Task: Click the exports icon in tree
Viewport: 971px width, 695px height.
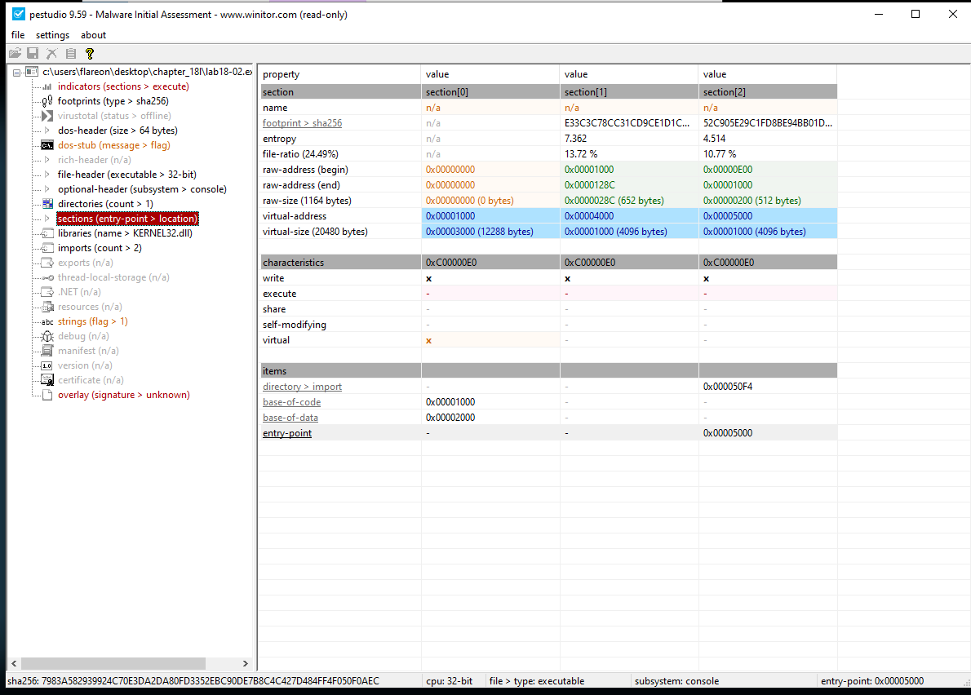Action: (47, 263)
